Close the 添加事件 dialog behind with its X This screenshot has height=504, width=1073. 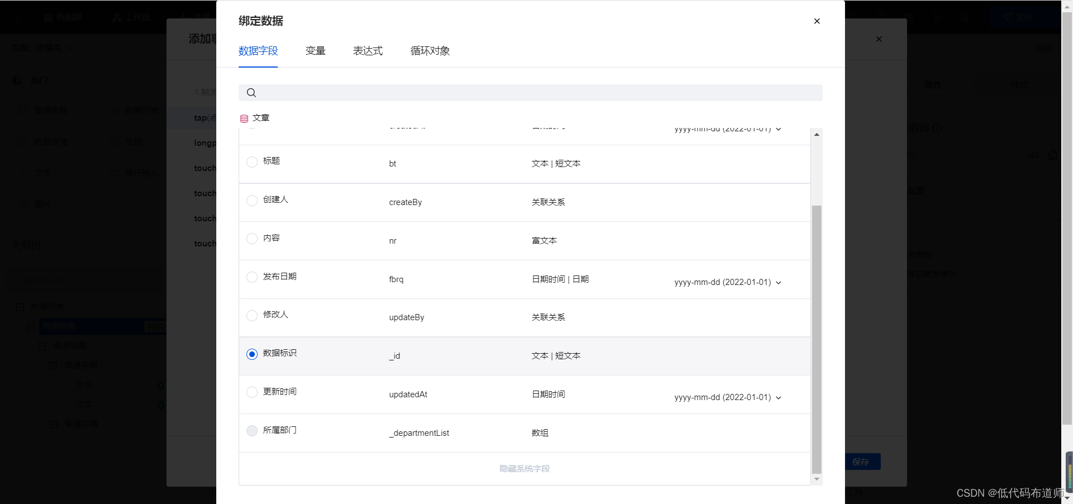[x=879, y=39]
